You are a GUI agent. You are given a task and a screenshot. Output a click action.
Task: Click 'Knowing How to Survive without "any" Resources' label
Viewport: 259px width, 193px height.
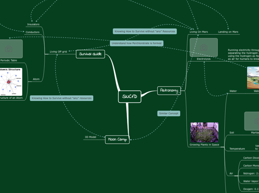145,31
